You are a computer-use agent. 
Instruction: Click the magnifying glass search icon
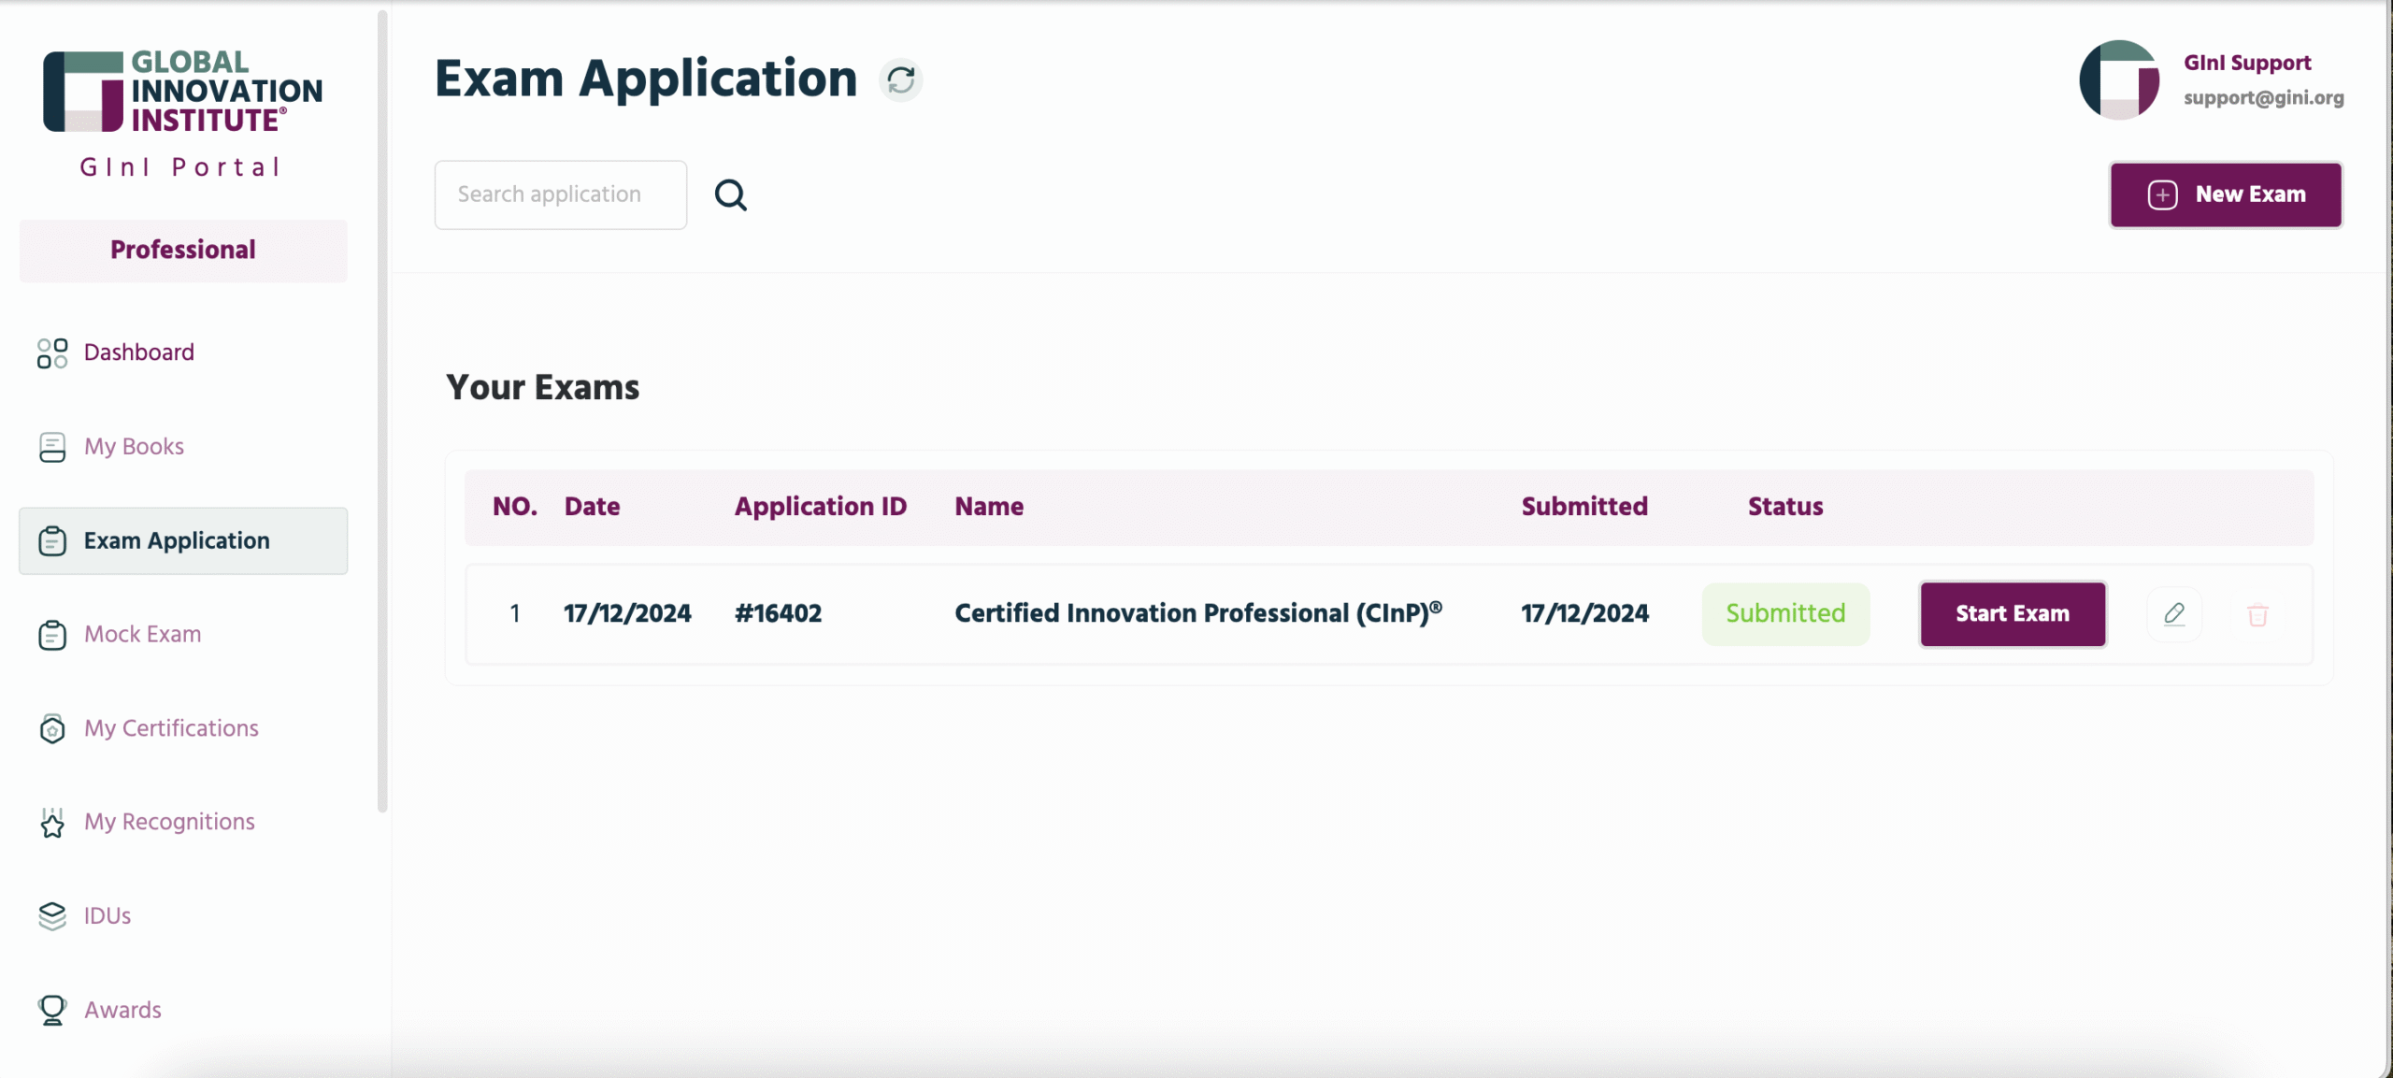pos(730,194)
